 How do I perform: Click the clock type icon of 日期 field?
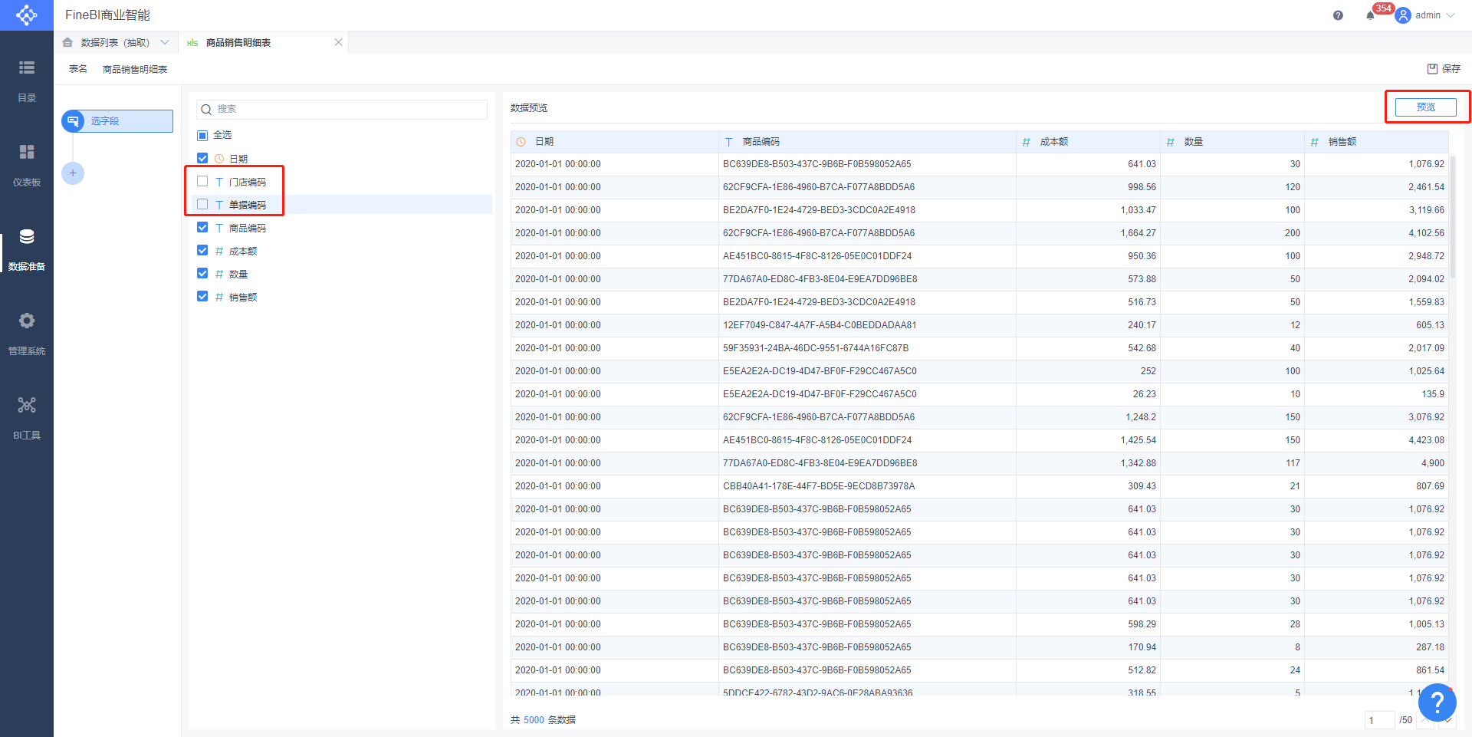(x=219, y=159)
